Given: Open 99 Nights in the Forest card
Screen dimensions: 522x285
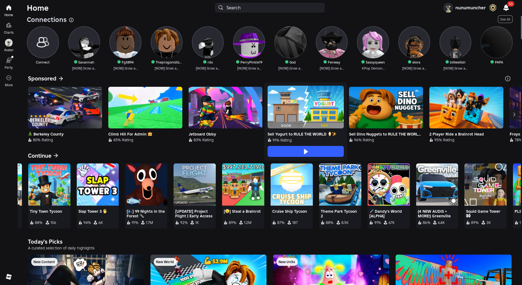Looking at the screenshot, I should (x=146, y=196).
